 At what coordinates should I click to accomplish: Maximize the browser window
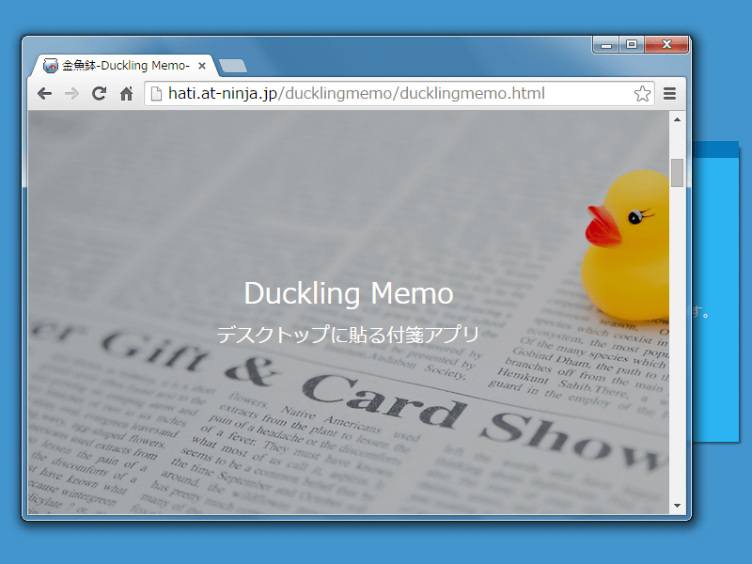(631, 44)
